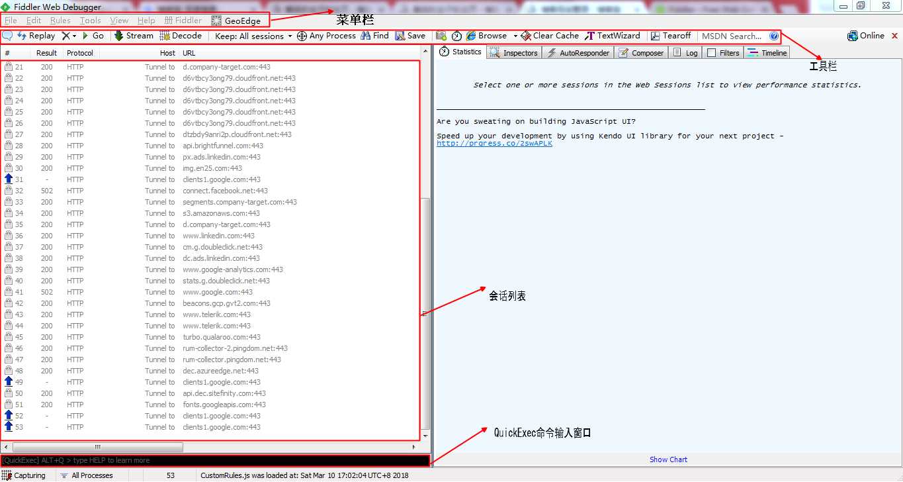
Task: Tick the Filters tab checkbox
Action: pos(712,53)
